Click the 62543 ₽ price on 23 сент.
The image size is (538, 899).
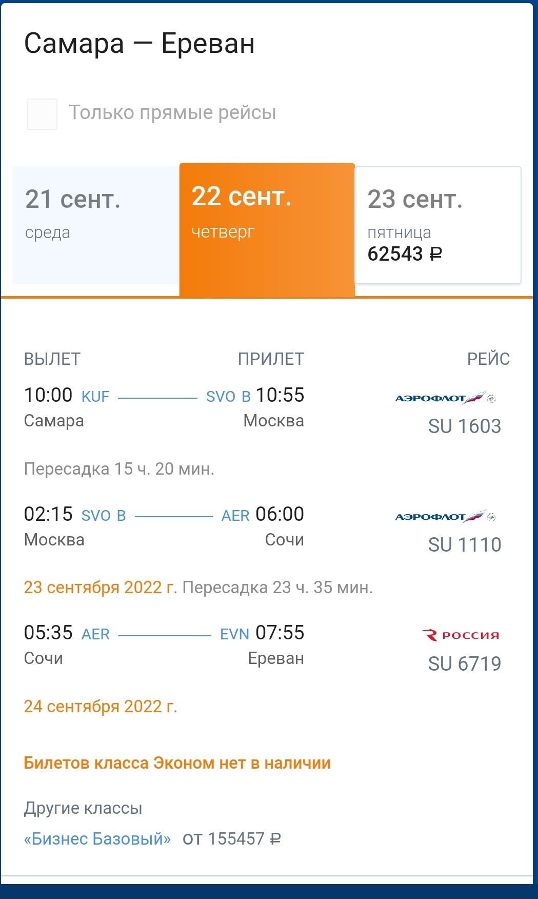[x=405, y=254]
